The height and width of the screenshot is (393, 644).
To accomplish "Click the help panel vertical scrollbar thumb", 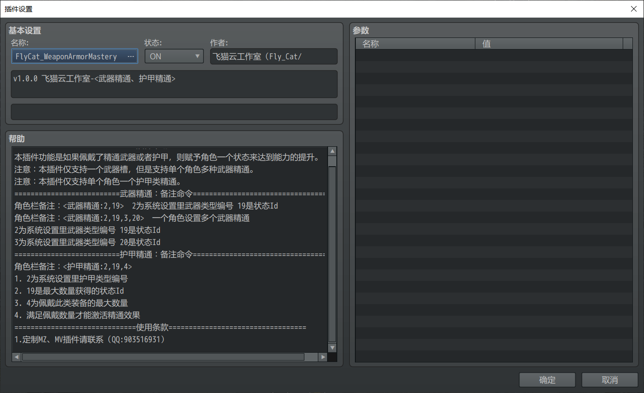I will pos(332,254).
